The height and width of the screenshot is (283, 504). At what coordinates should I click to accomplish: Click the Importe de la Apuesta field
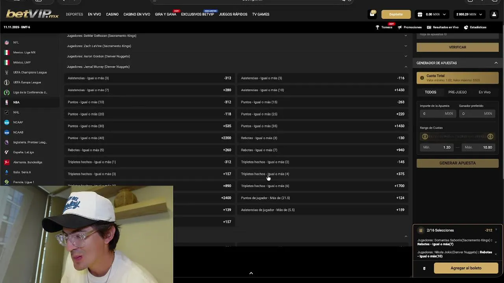tap(437, 114)
